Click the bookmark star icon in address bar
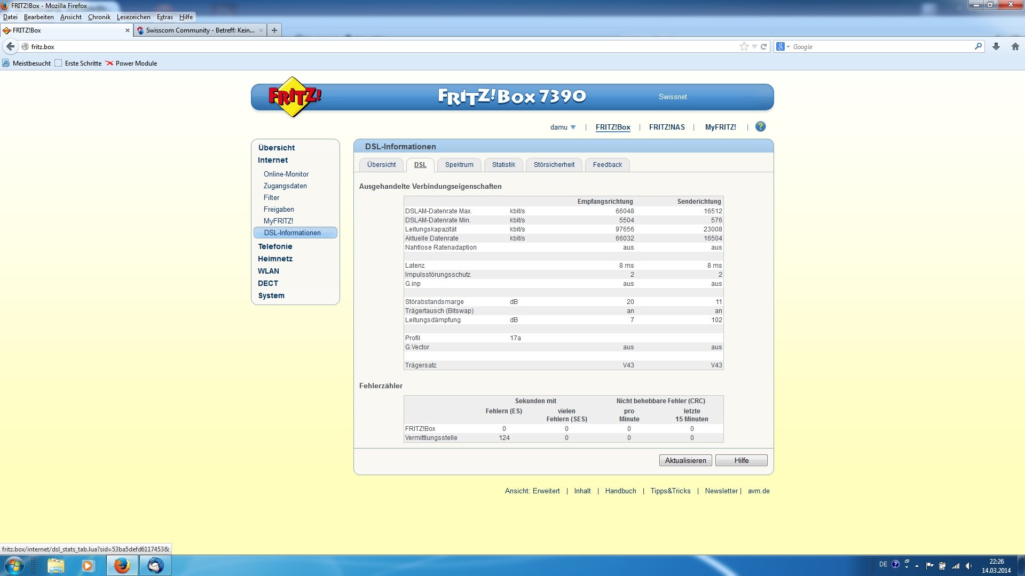Viewport: 1025px width, 576px height. coord(744,46)
